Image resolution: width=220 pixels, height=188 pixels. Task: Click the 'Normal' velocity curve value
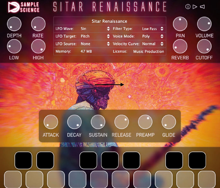pyautogui.click(x=149, y=44)
